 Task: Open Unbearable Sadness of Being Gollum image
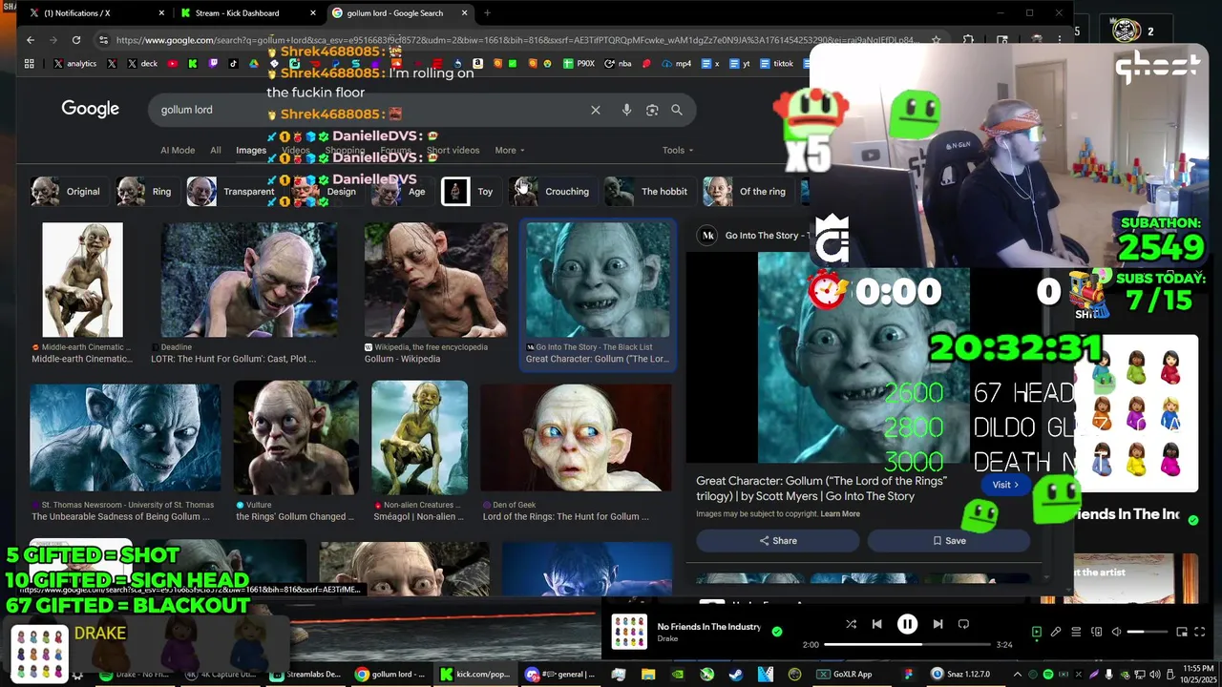(x=125, y=437)
